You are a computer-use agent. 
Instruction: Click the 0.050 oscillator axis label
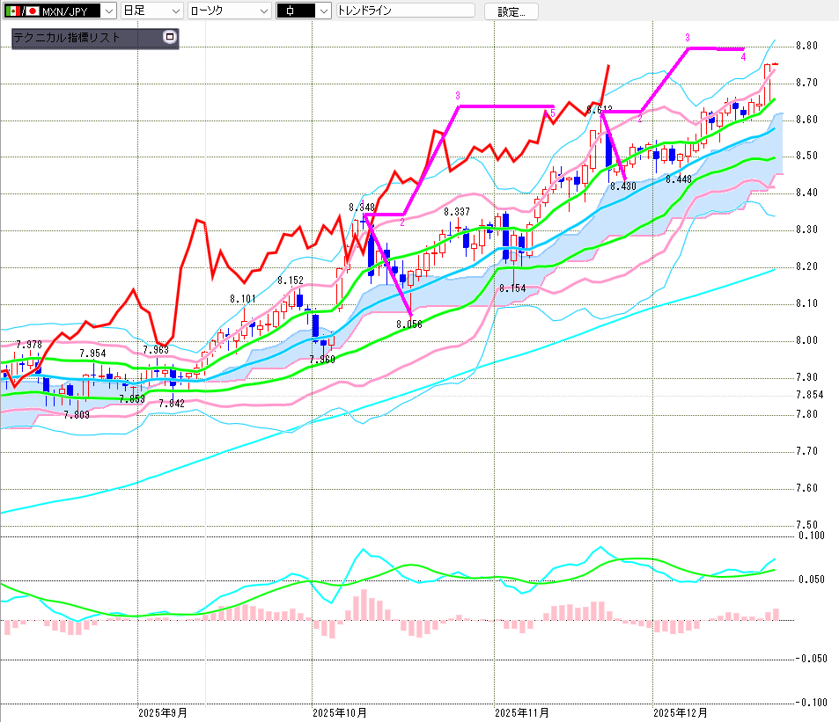click(x=811, y=580)
